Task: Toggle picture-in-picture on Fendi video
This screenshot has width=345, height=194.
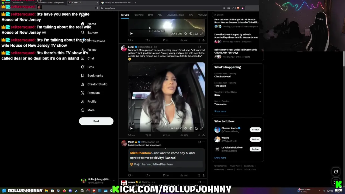Action: [196, 129]
